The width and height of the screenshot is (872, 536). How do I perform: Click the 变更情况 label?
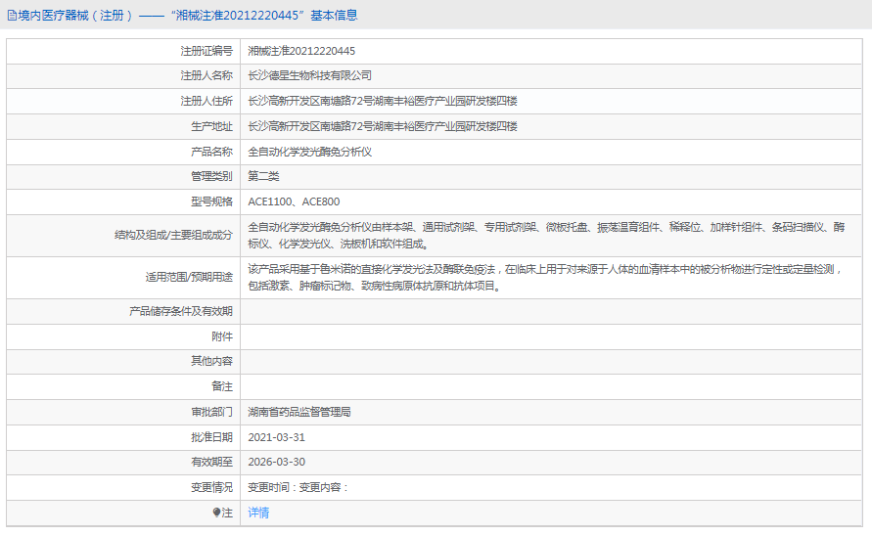pyautogui.click(x=211, y=488)
